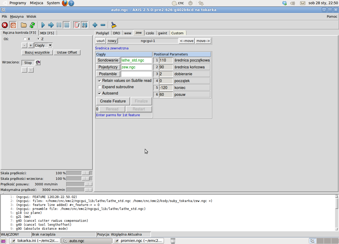Click średnica początkowa value field 110
Screen dimensions: 339x244
(x=166, y=60)
